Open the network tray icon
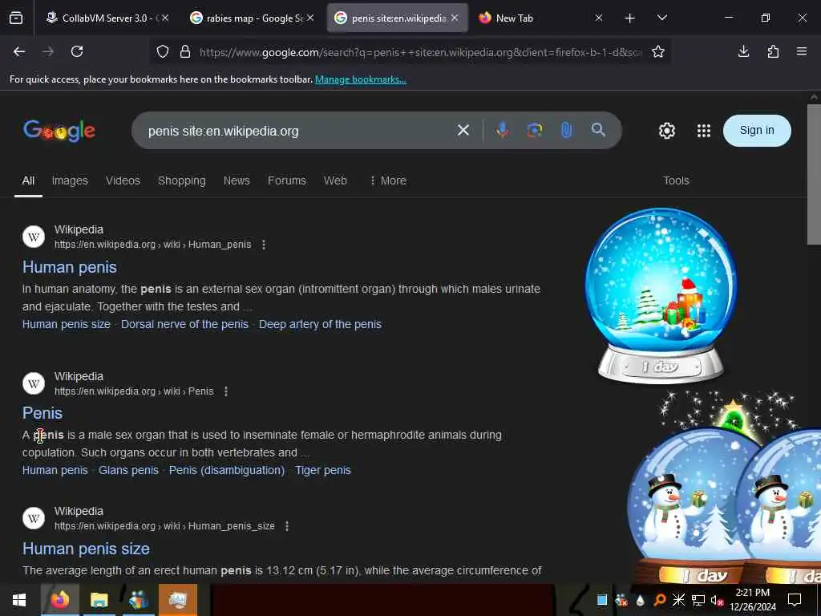 click(698, 600)
